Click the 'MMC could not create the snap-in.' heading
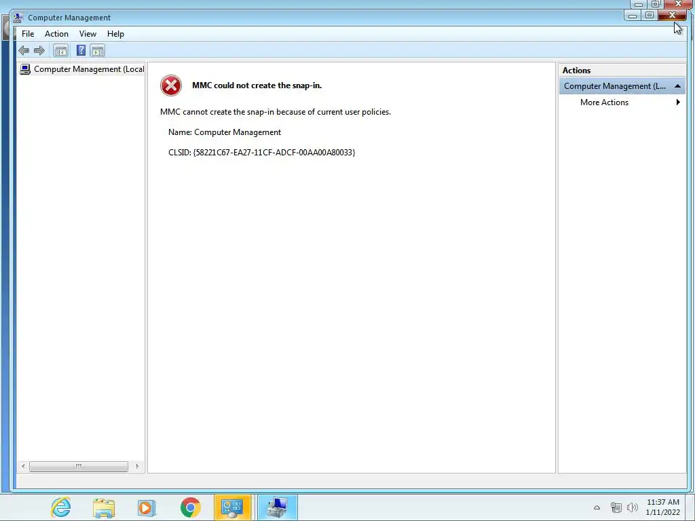The image size is (695, 521). (x=257, y=85)
